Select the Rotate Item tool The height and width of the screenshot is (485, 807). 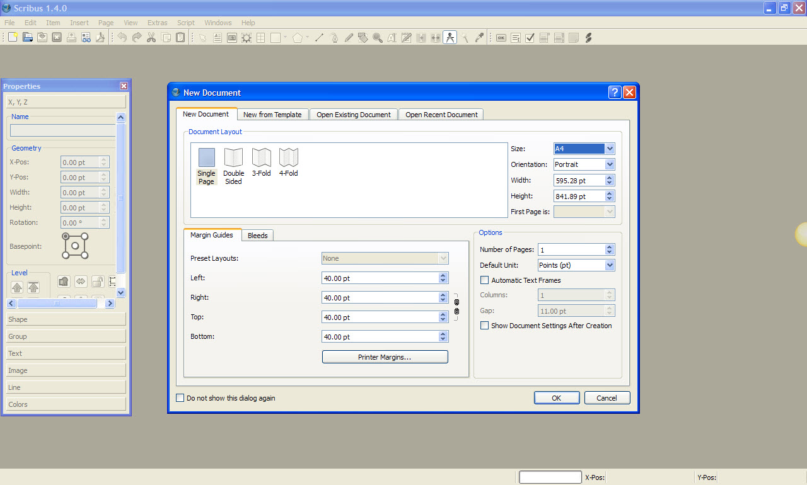(x=363, y=37)
